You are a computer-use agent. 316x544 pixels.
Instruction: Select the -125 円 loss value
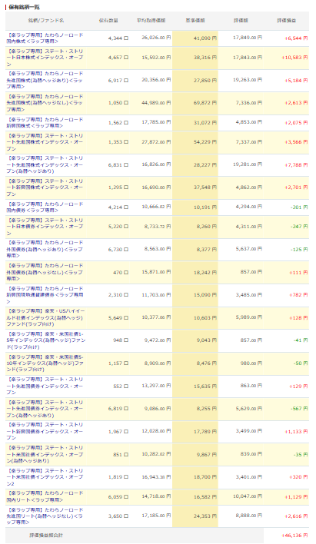(299, 250)
